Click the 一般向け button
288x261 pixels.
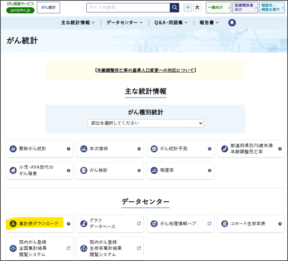(x=218, y=8)
